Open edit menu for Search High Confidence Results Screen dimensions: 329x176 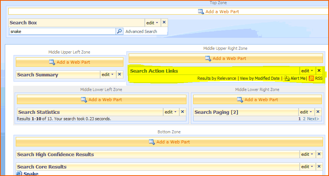click(307, 154)
